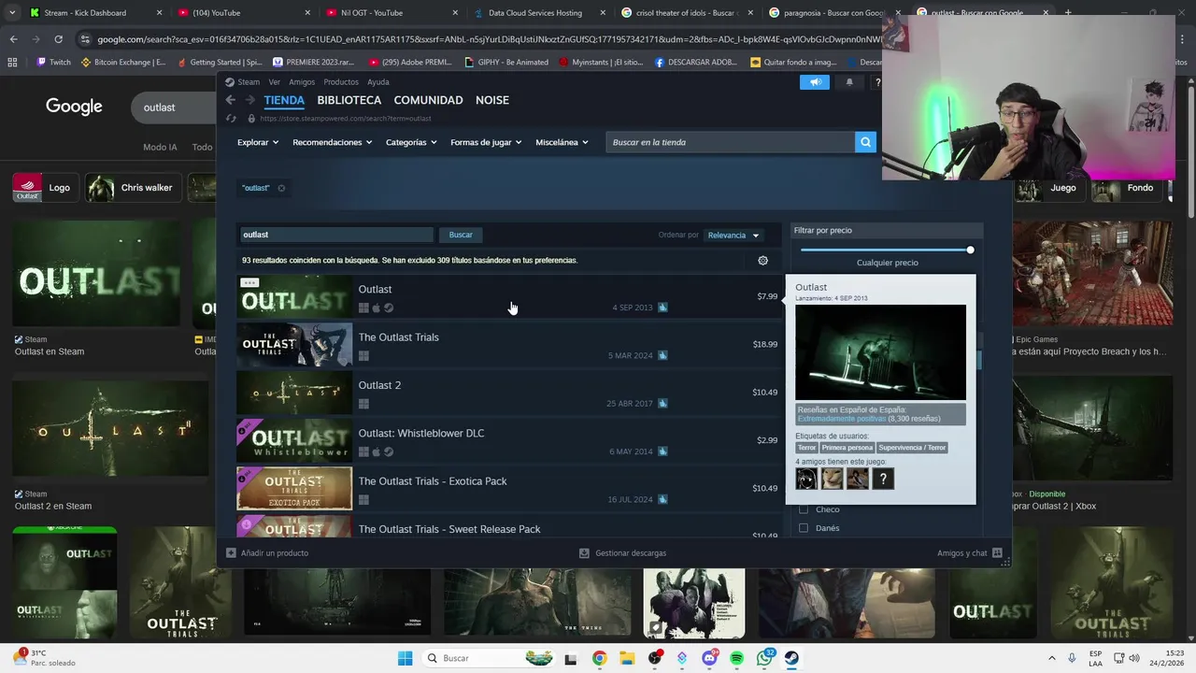Click the Chris walker Google chip

point(132,188)
